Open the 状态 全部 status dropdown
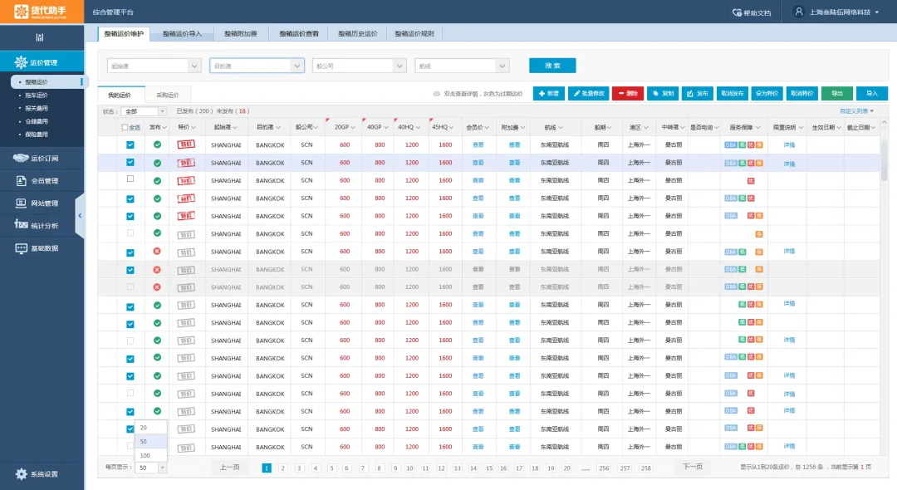 click(144, 111)
